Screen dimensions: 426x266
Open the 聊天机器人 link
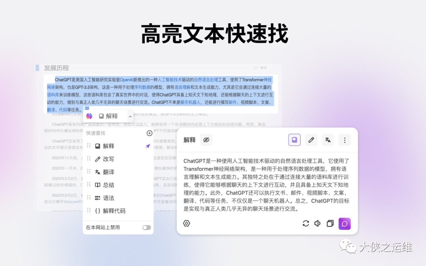(x=190, y=102)
